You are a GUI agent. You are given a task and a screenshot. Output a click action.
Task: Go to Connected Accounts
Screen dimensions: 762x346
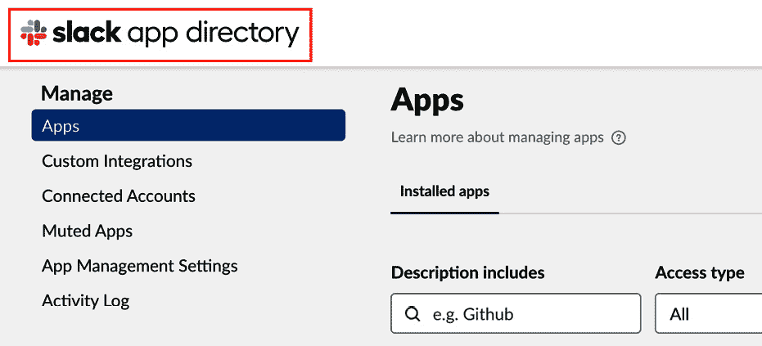click(x=119, y=195)
